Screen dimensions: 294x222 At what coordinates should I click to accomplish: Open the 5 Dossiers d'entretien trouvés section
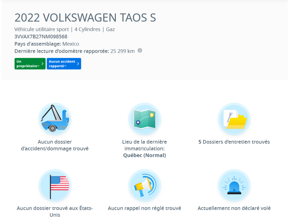(x=234, y=142)
